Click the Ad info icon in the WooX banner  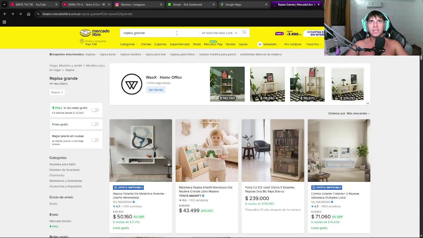[x=367, y=103]
